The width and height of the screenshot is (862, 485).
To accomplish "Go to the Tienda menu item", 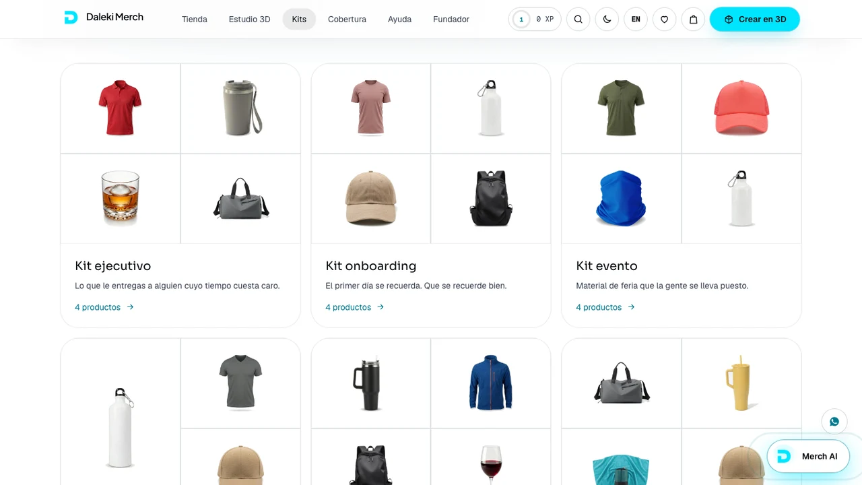I will [x=195, y=20].
